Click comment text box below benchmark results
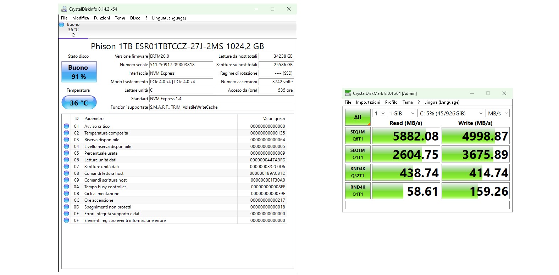This screenshot has width=559, height=275. tap(427, 205)
